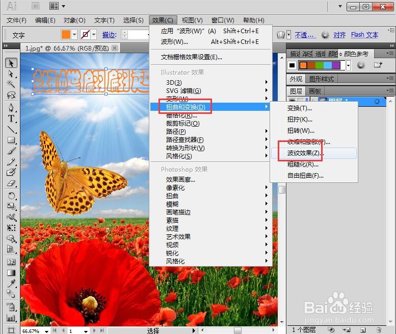The image size is (396, 334).
Task: Select the Lasso tool
Action: click(11, 95)
